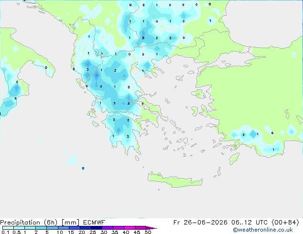Pick the 15–20 mm legend color swatch
Image resolution: width=303 pixels, height=234 pixels.
coord(75,228)
